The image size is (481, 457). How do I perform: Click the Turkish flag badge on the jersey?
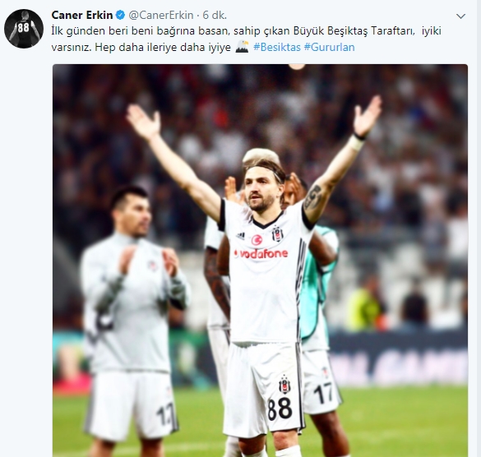[257, 240]
